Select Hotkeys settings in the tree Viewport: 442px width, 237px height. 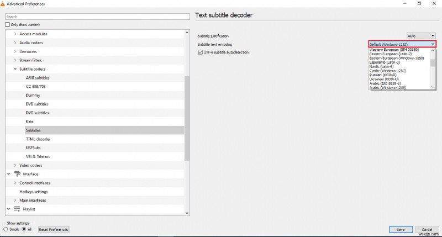[34, 191]
